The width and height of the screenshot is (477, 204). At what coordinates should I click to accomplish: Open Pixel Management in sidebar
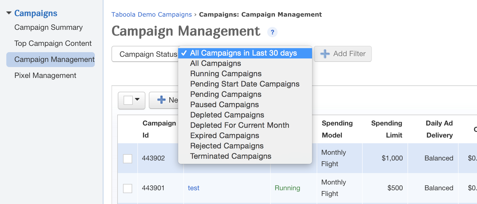pyautogui.click(x=45, y=75)
